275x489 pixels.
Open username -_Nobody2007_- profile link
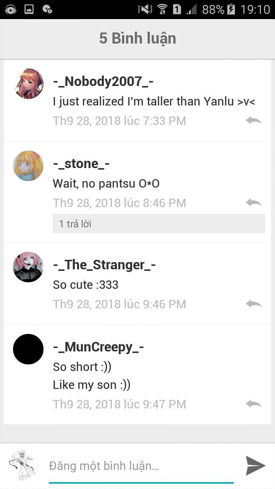[x=104, y=82]
